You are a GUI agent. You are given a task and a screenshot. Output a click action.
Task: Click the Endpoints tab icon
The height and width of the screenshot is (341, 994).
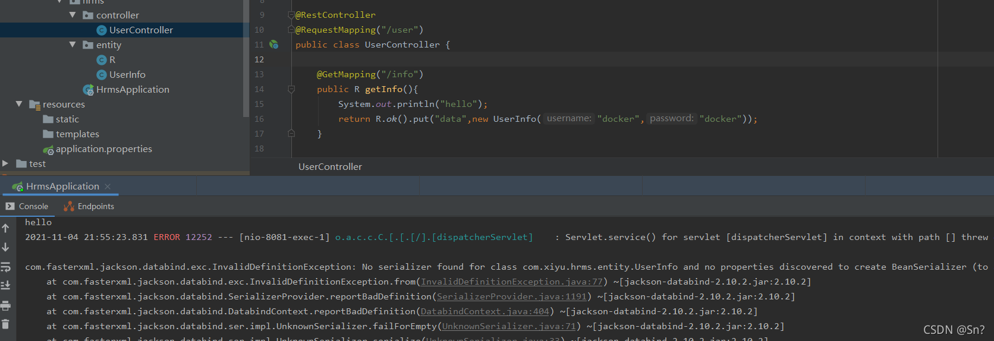[69, 206]
